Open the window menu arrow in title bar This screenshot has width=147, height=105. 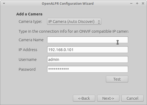click(x=4, y=3)
